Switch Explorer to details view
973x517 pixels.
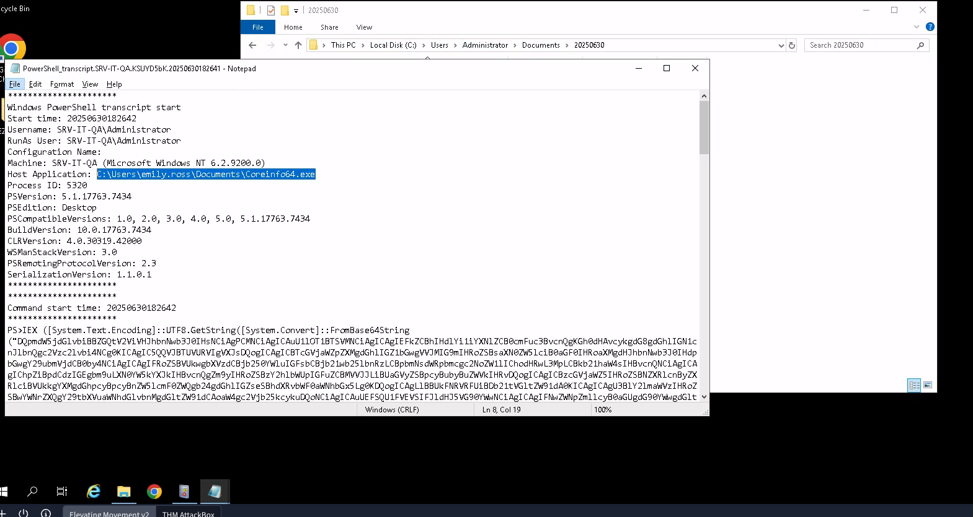[914, 385]
